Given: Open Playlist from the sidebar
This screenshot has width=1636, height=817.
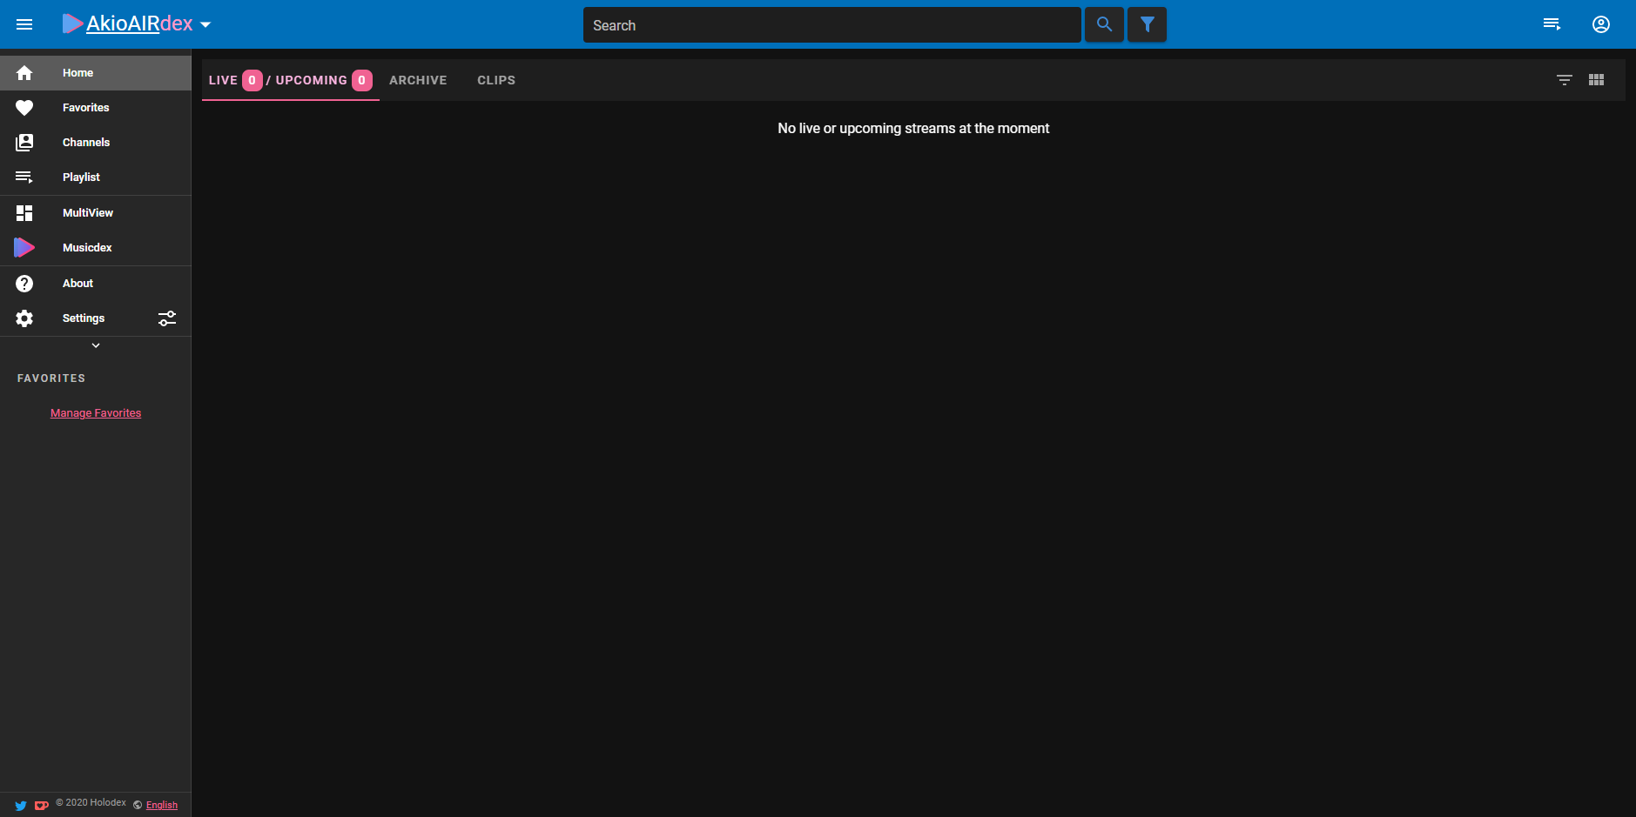Looking at the screenshot, I should pyautogui.click(x=96, y=177).
